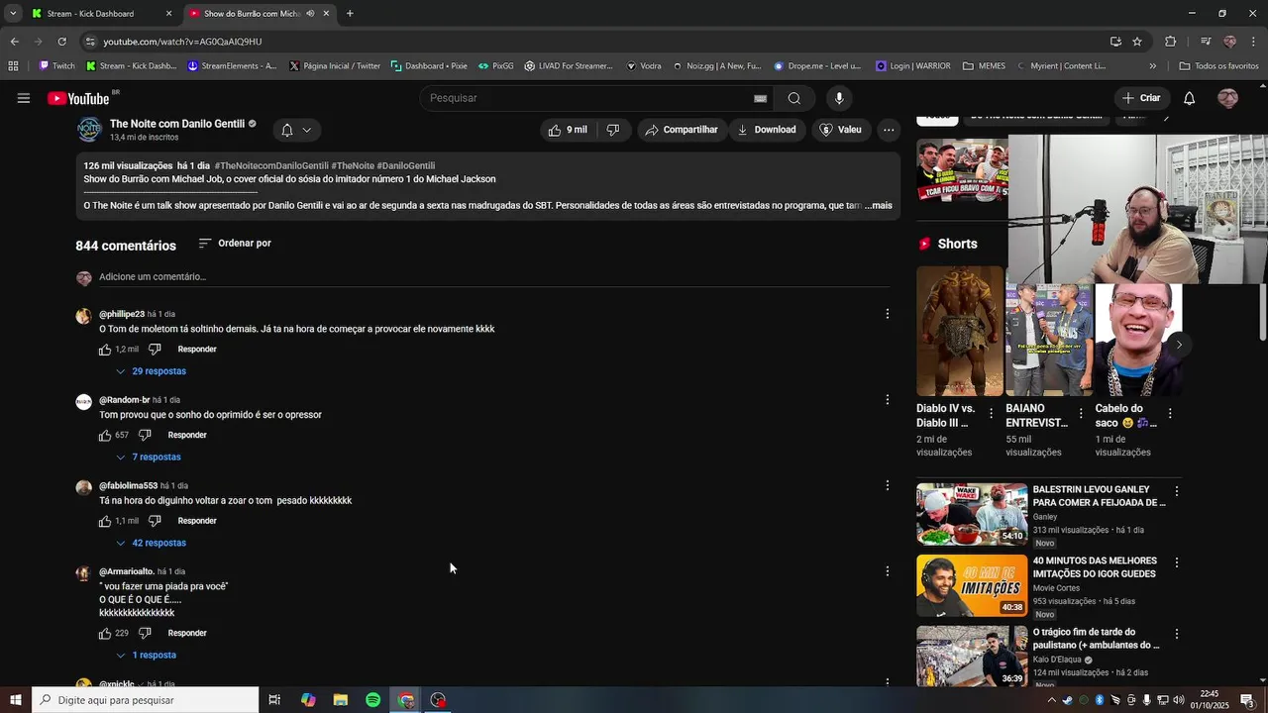Mute the YouTube tab audio icon

click(311, 14)
